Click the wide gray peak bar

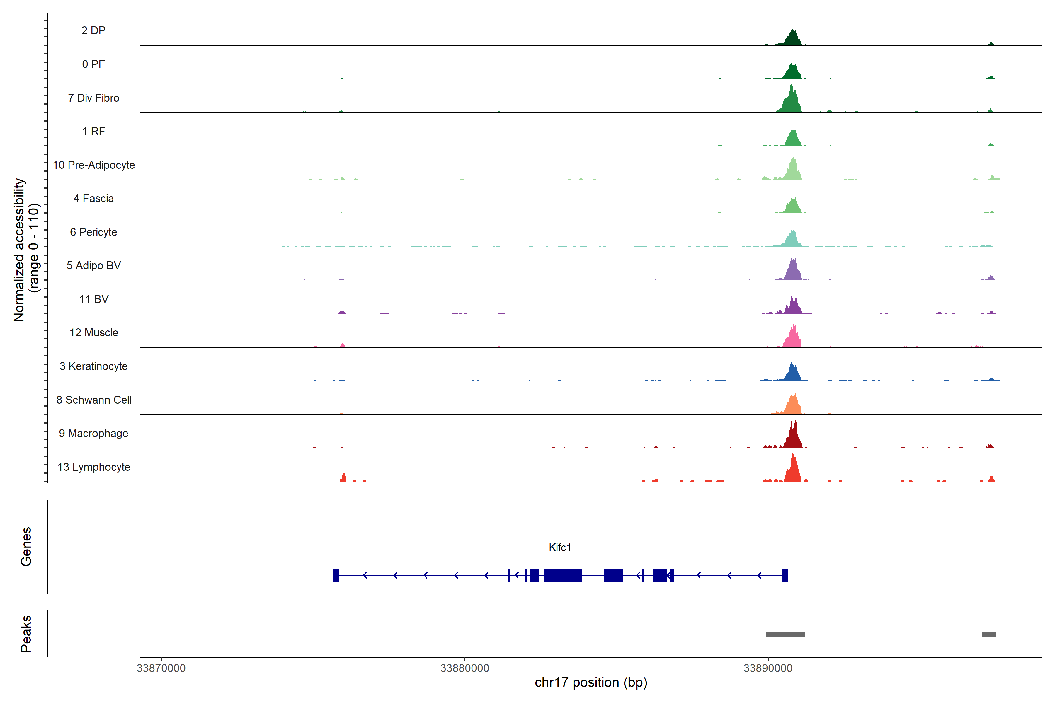click(785, 634)
